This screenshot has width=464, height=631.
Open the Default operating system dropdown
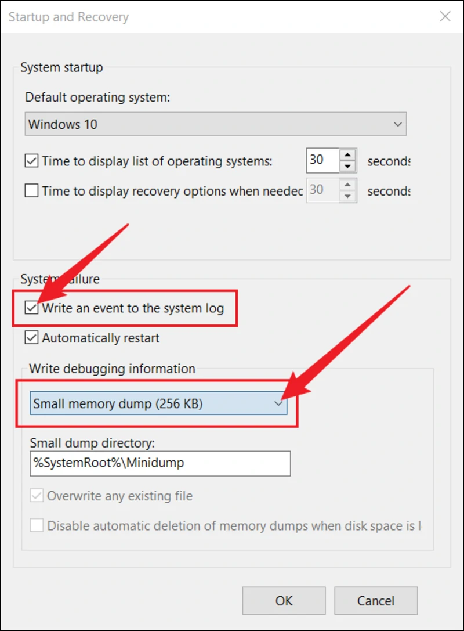(215, 124)
